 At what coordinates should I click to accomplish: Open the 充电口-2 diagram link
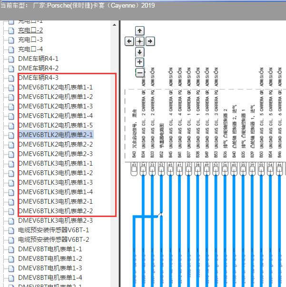pyautogui.click(x=30, y=30)
